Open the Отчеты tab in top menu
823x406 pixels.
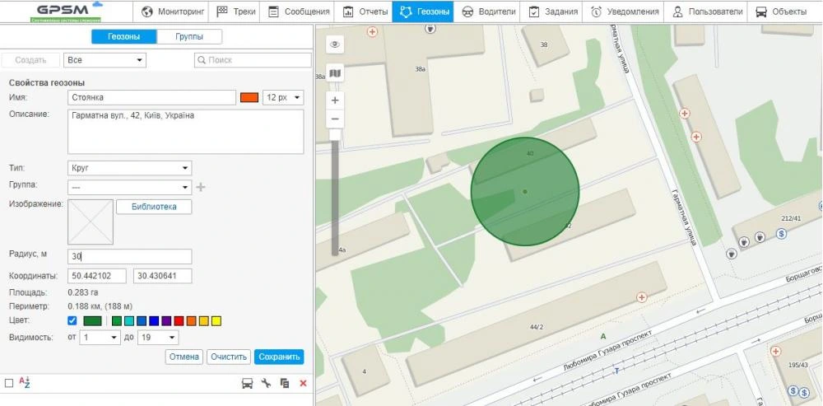(x=365, y=12)
